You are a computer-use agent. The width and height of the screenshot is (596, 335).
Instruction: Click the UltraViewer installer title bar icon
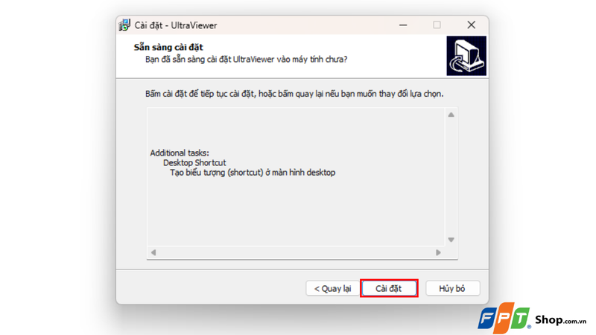coord(124,25)
